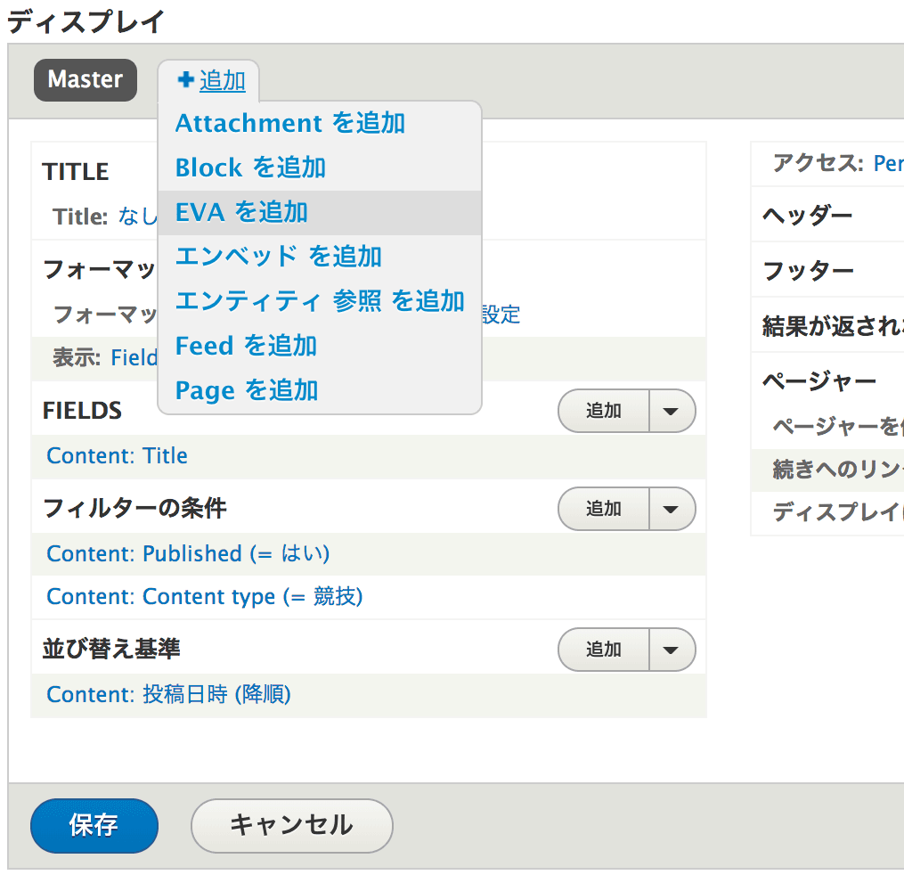Open the Content: Title field link
This screenshot has width=904, height=883.
pos(118,456)
